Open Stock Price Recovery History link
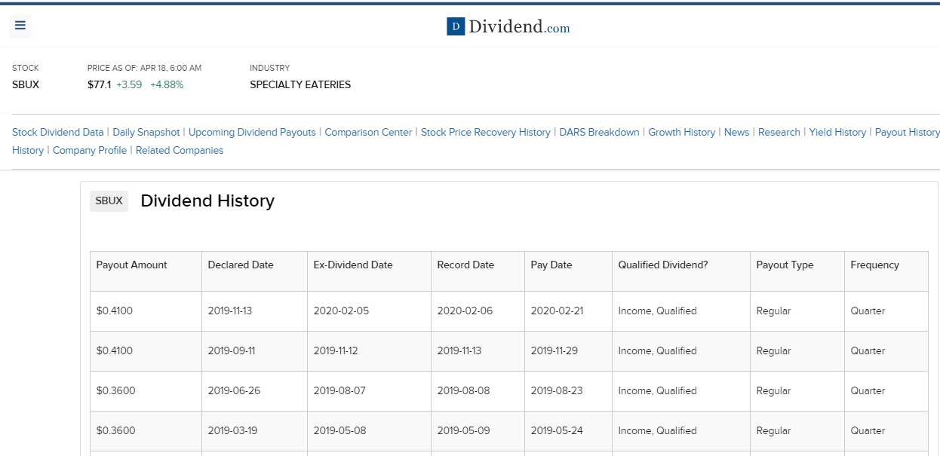Viewport: 940px width, 456px height. (486, 132)
